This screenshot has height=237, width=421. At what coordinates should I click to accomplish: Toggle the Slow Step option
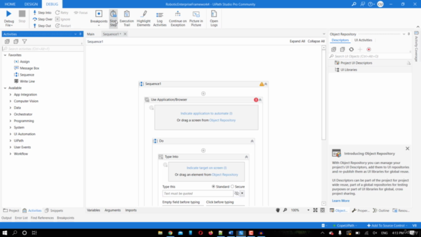coord(113,18)
